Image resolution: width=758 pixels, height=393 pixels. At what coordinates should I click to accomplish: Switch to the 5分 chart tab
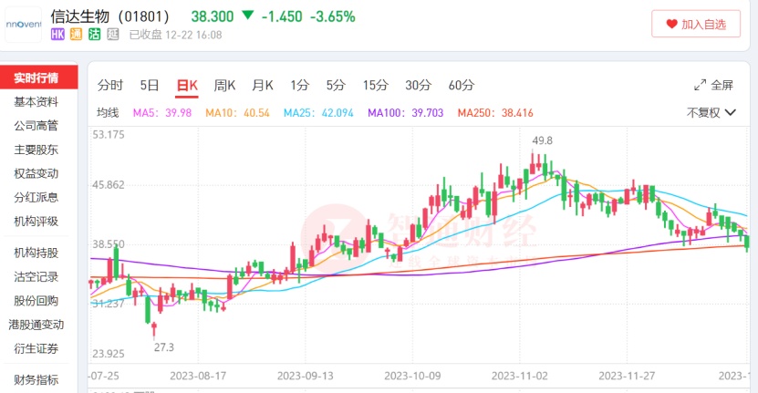(x=336, y=85)
